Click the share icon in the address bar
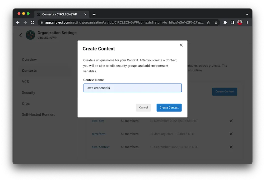 tap(208, 22)
